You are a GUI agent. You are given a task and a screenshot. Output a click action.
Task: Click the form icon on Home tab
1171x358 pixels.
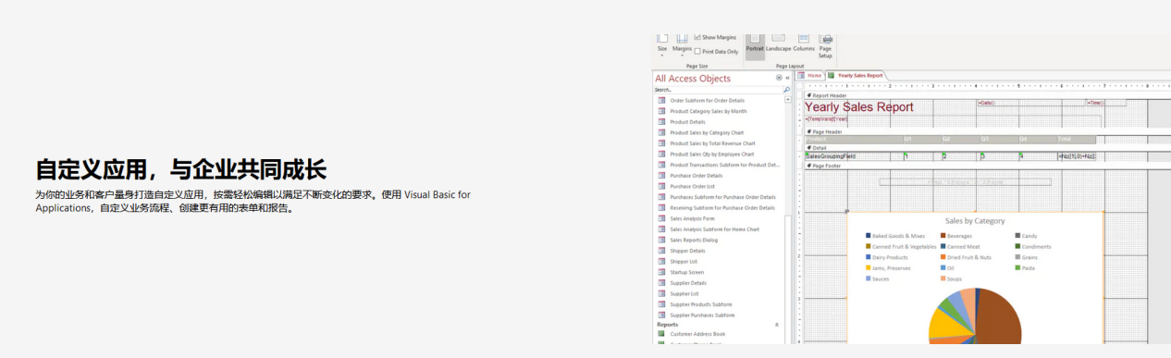click(801, 75)
